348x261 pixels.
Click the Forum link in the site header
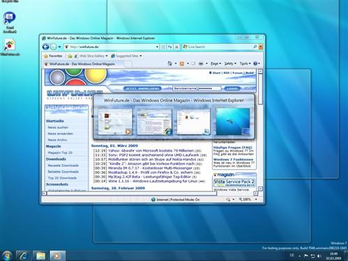[x=237, y=73]
